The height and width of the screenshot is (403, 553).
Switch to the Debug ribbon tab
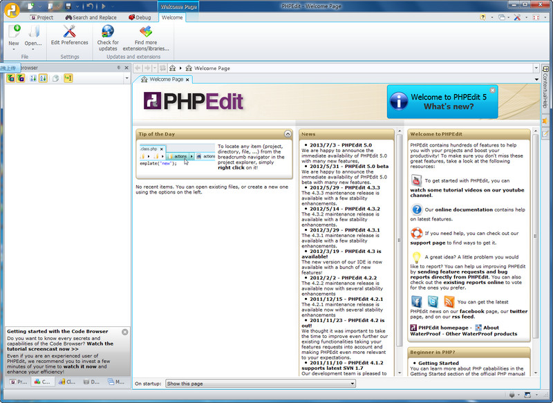(x=138, y=17)
